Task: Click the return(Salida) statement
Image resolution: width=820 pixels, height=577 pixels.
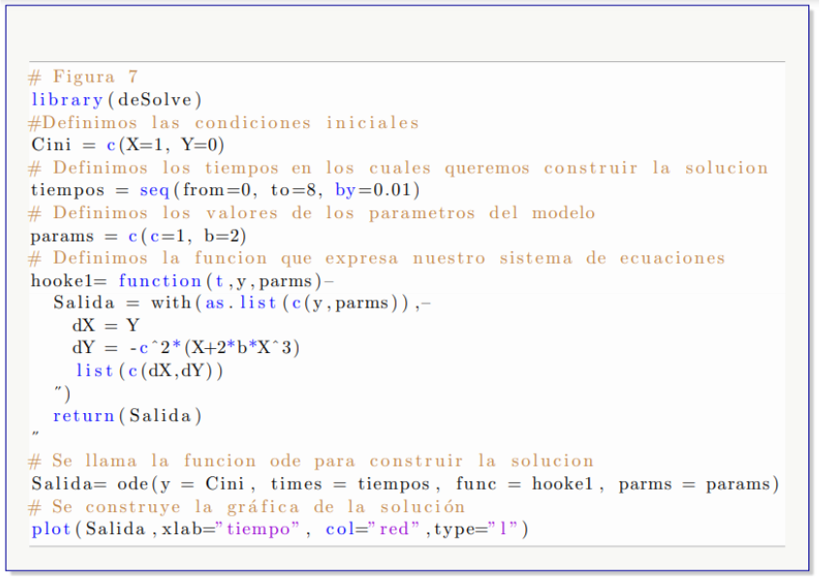Action: (x=127, y=416)
